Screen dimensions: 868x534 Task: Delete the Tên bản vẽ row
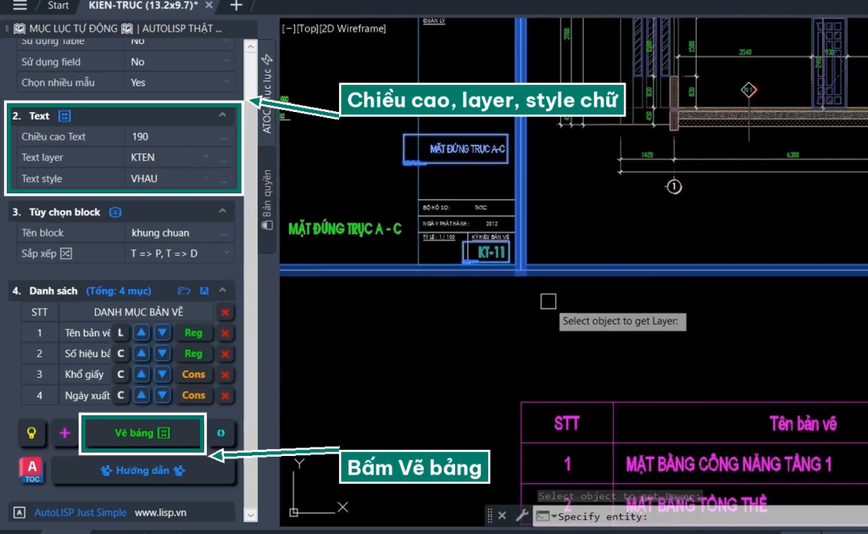click(x=225, y=333)
